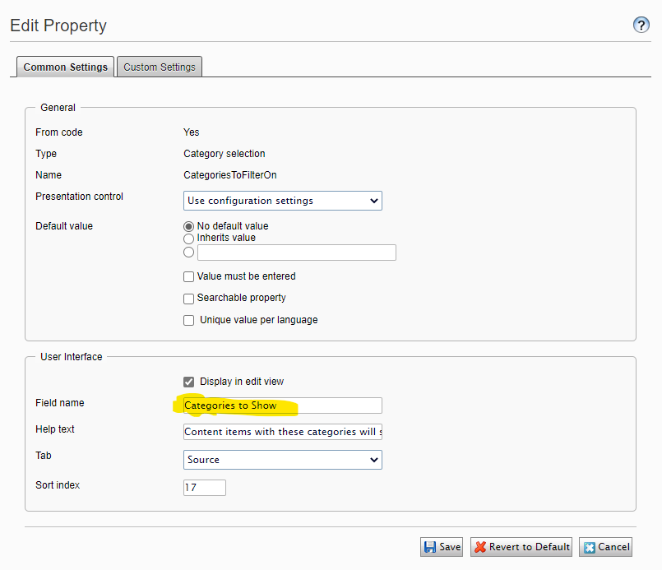Select the custom default value radio button
The height and width of the screenshot is (570, 662).
[189, 253]
